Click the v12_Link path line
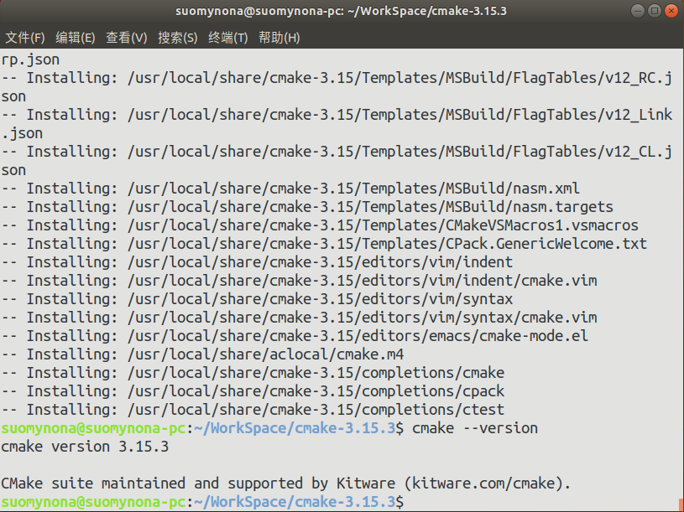 tap(337, 115)
